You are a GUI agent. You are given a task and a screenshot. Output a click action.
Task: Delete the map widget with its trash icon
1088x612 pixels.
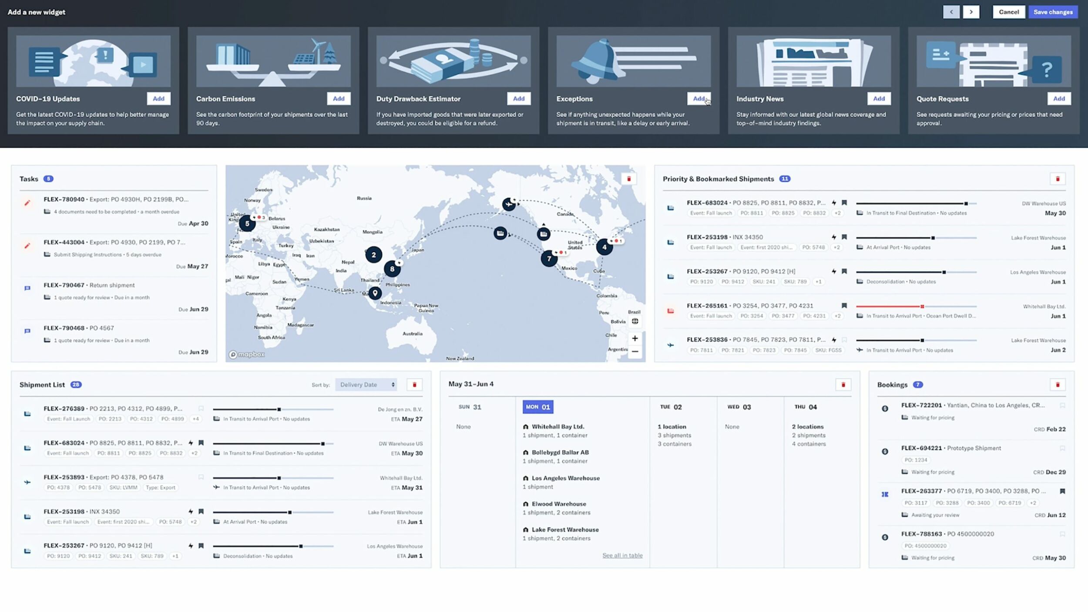628,179
